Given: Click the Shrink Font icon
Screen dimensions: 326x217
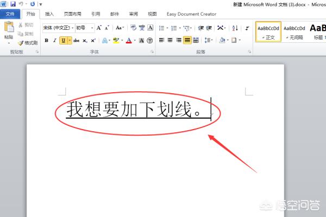Looking at the screenshot, I should point(107,28).
